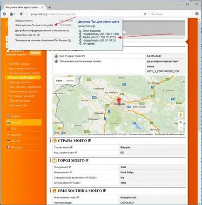The image size is (202, 205).
Task: Reload the page with refresh icon
Action: (x=145, y=14)
